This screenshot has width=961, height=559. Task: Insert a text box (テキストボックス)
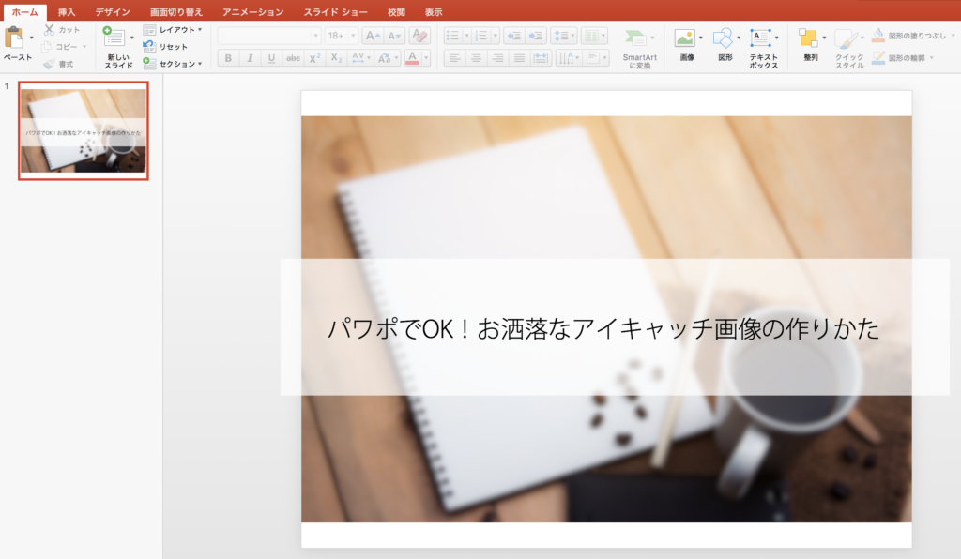tap(761, 38)
